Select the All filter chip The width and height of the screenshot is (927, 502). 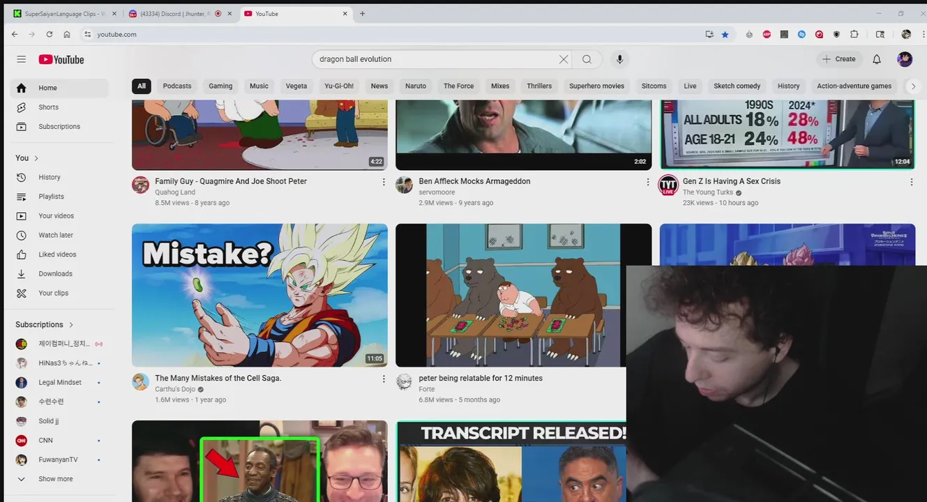142,86
